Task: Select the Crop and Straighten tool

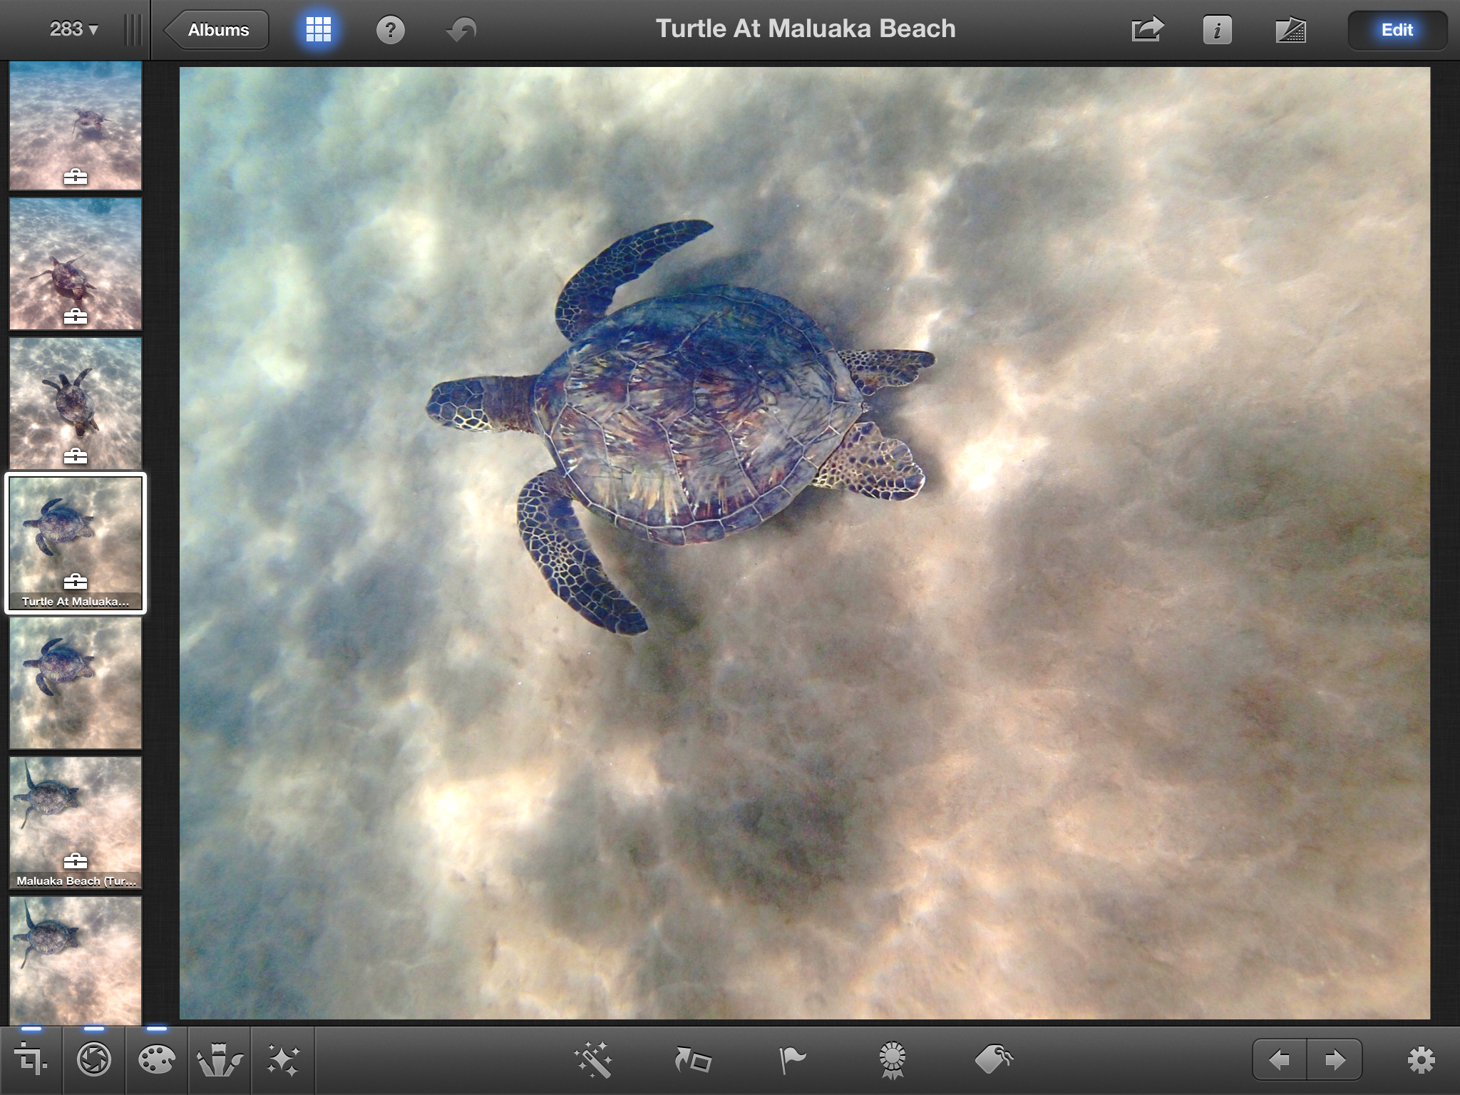Action: [x=31, y=1060]
